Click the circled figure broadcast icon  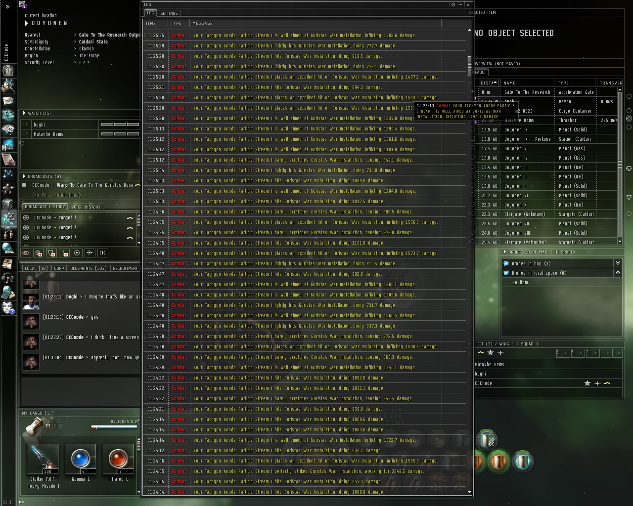point(77,253)
